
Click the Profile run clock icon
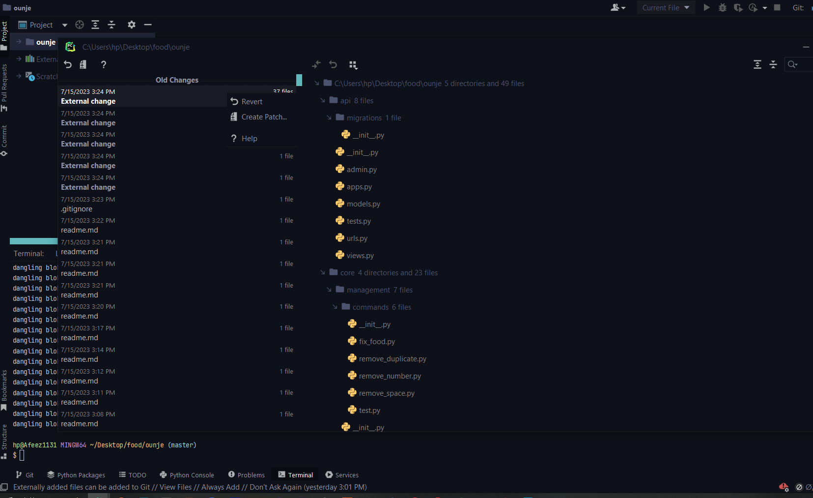click(x=753, y=7)
